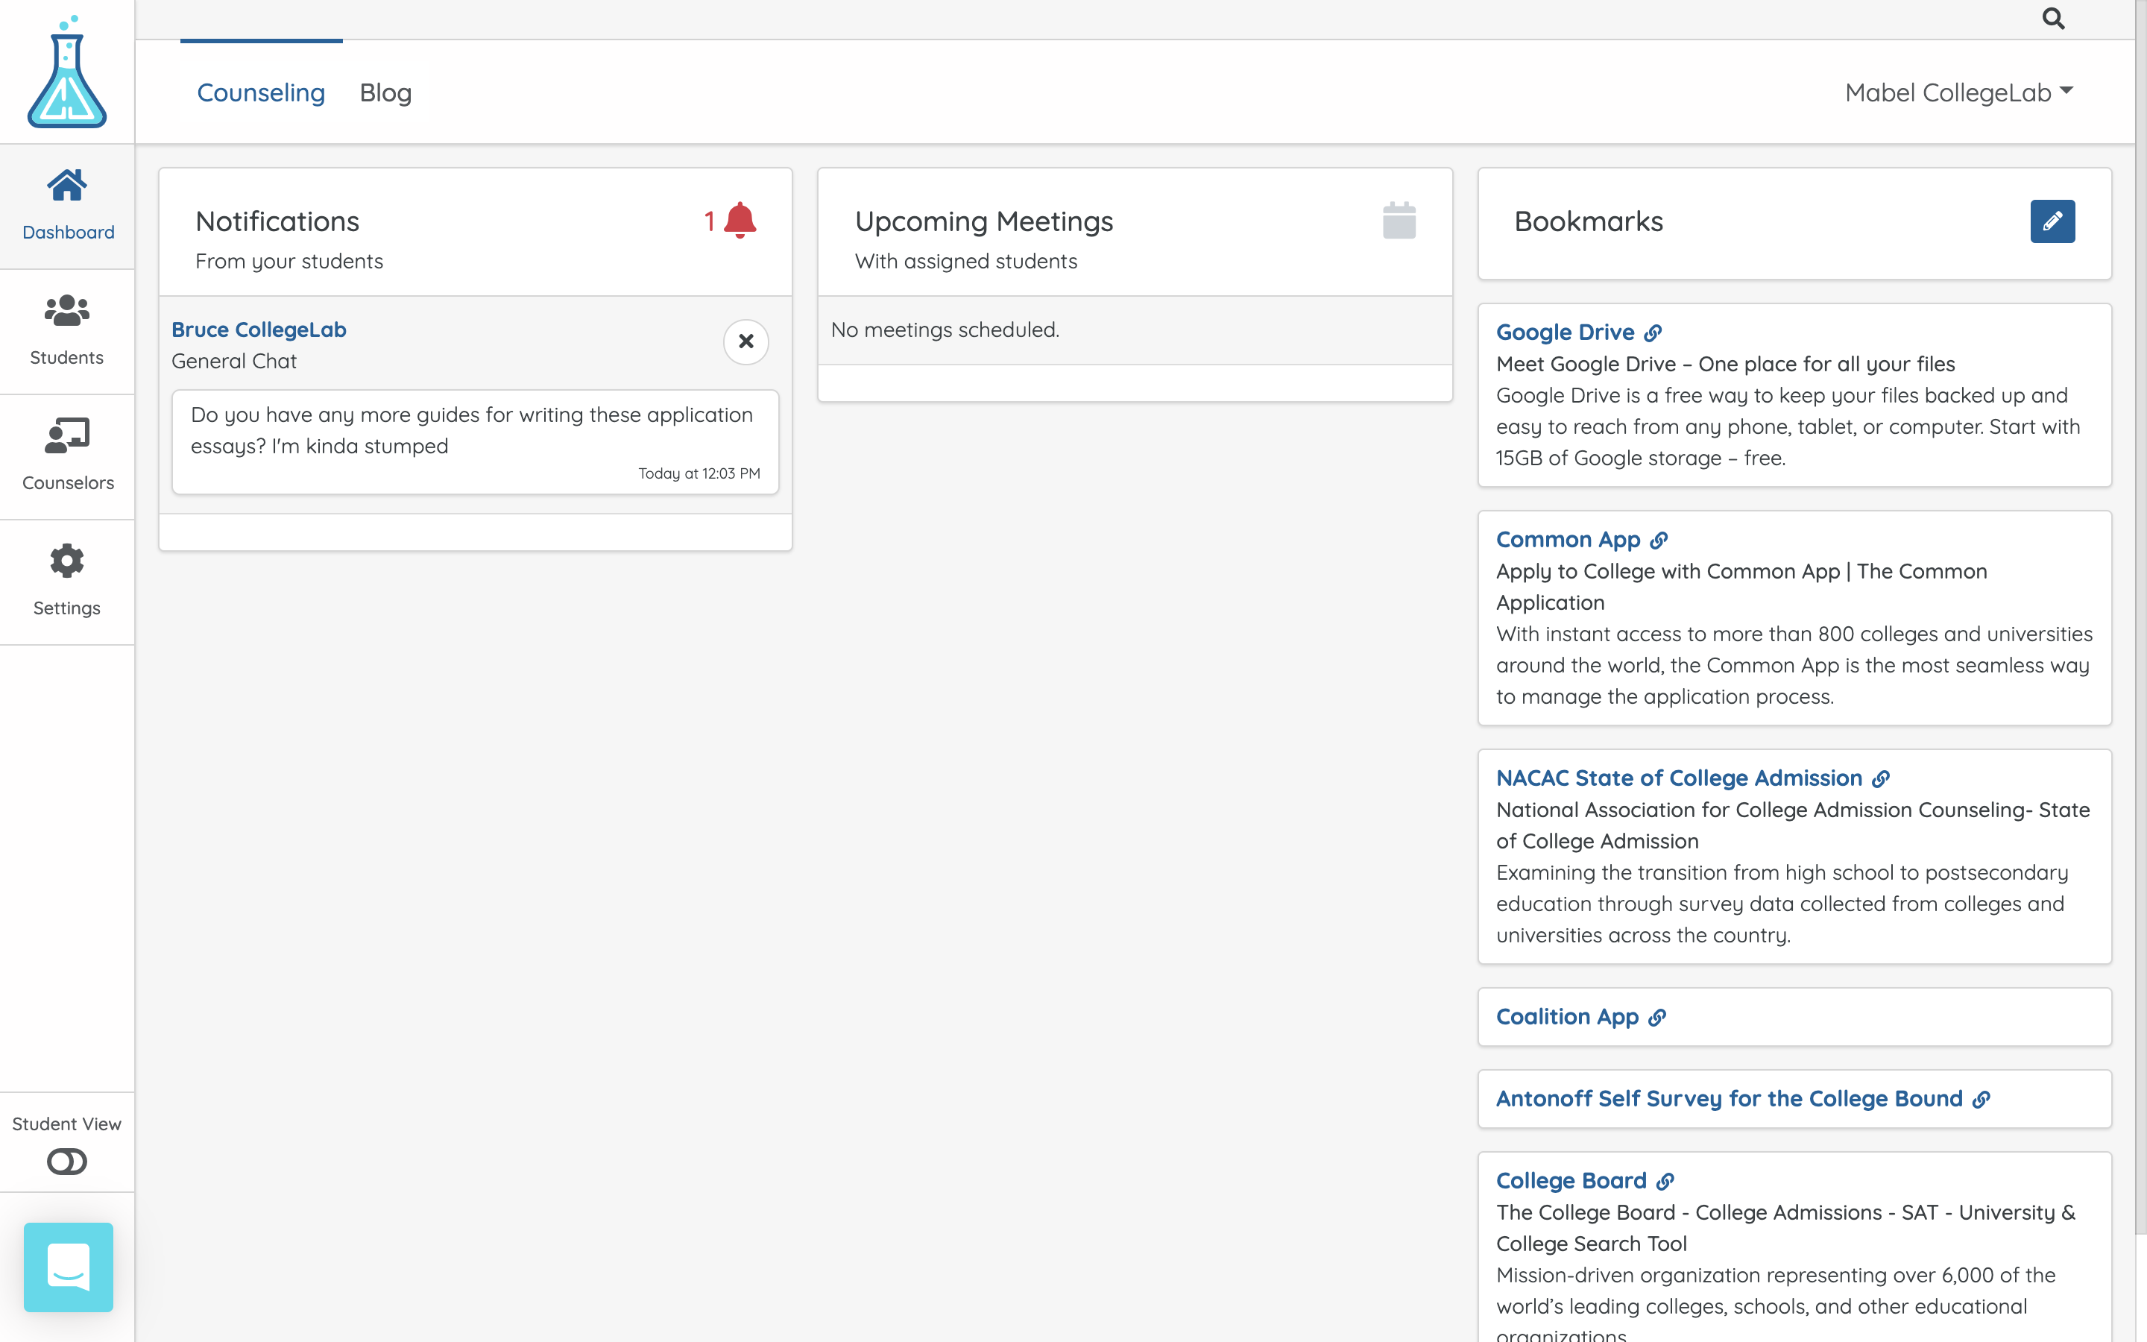Click the Bookmarks heading
This screenshot has width=2147, height=1342.
(x=1588, y=221)
